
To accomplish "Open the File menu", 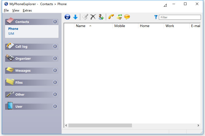I will pyautogui.click(x=6, y=10).
